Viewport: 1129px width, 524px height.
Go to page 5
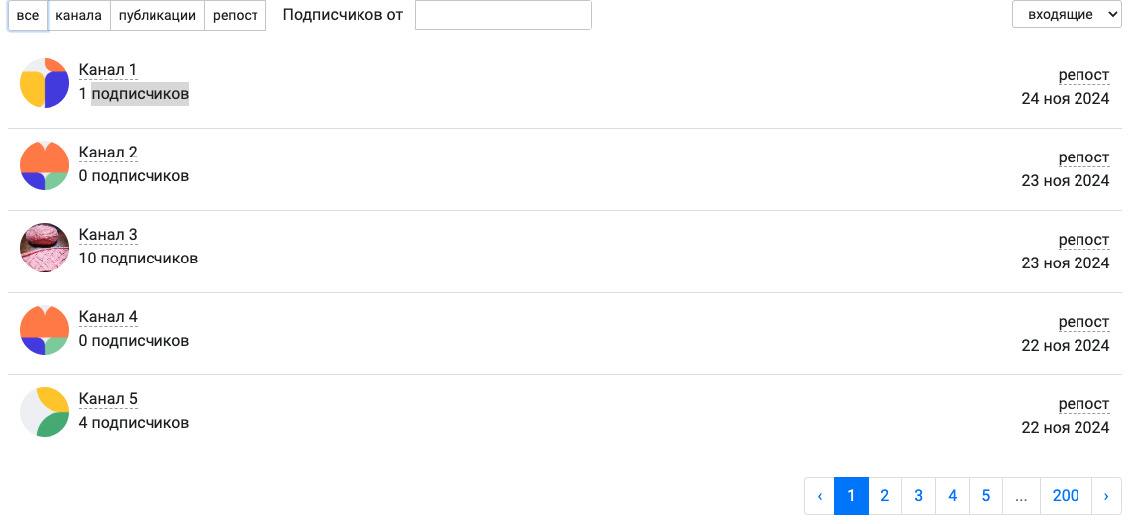(x=986, y=496)
